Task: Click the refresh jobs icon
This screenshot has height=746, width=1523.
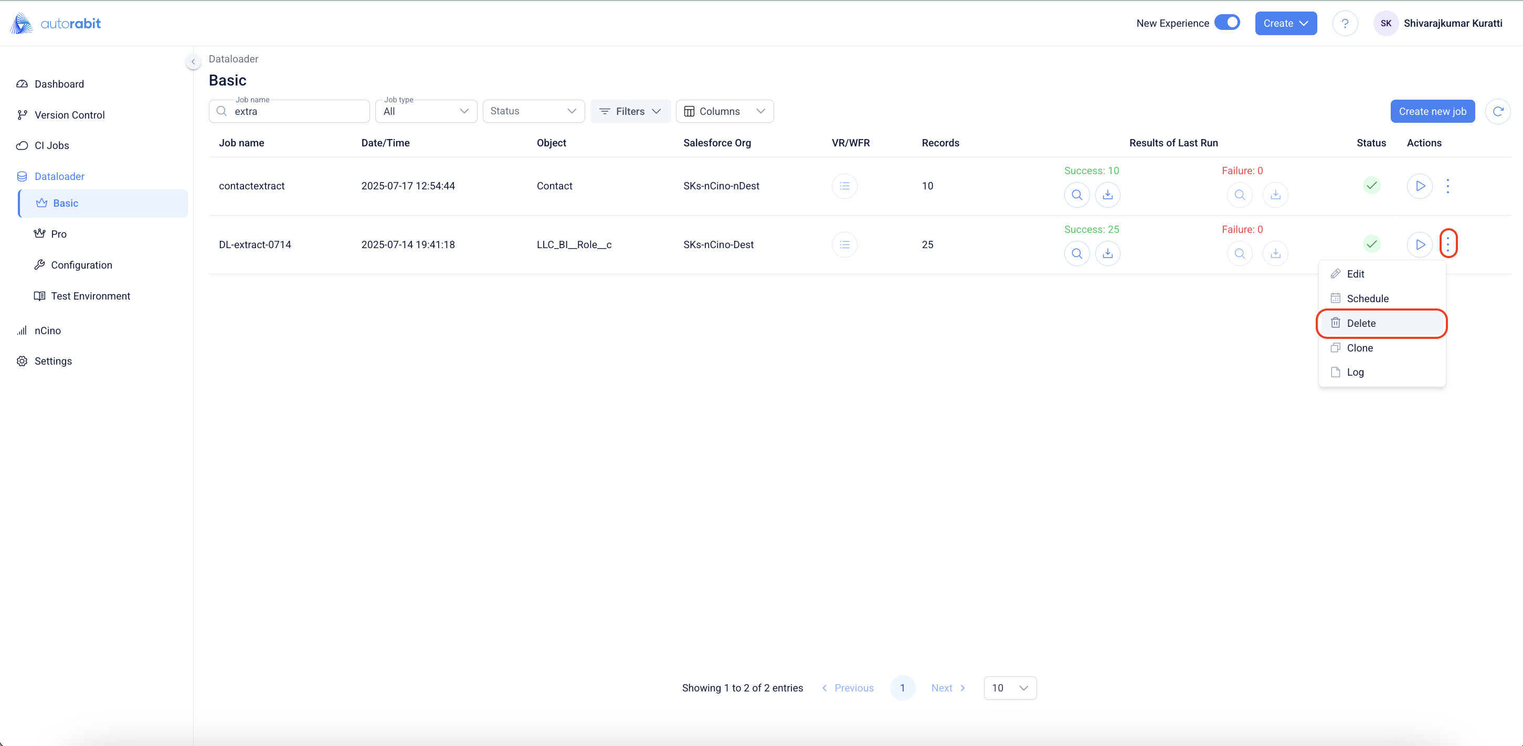Action: click(1498, 111)
